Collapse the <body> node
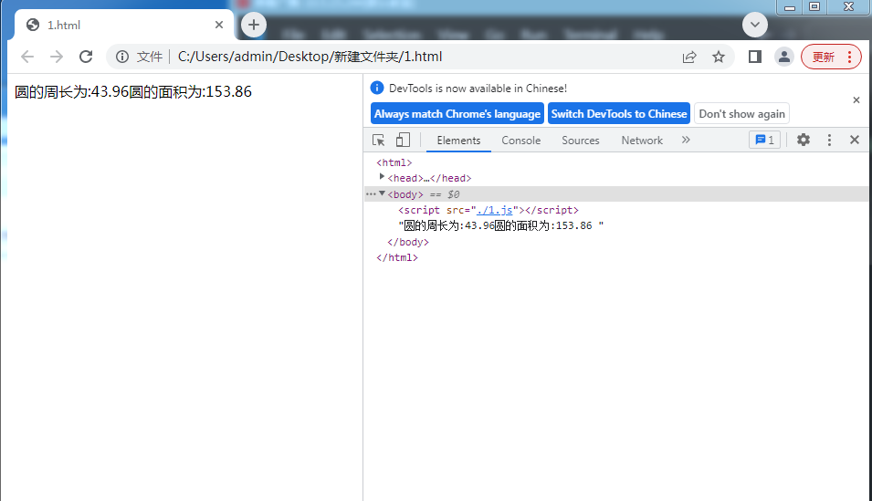 click(382, 193)
